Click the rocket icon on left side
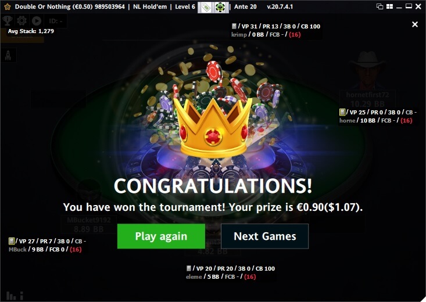Viewport: 426px width, 302px height. coord(8,55)
